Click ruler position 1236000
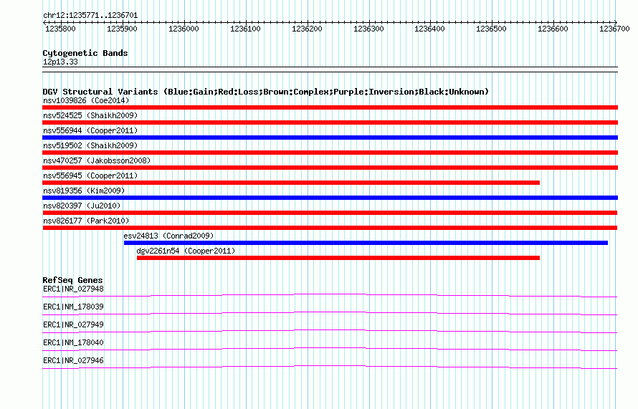 (x=184, y=29)
